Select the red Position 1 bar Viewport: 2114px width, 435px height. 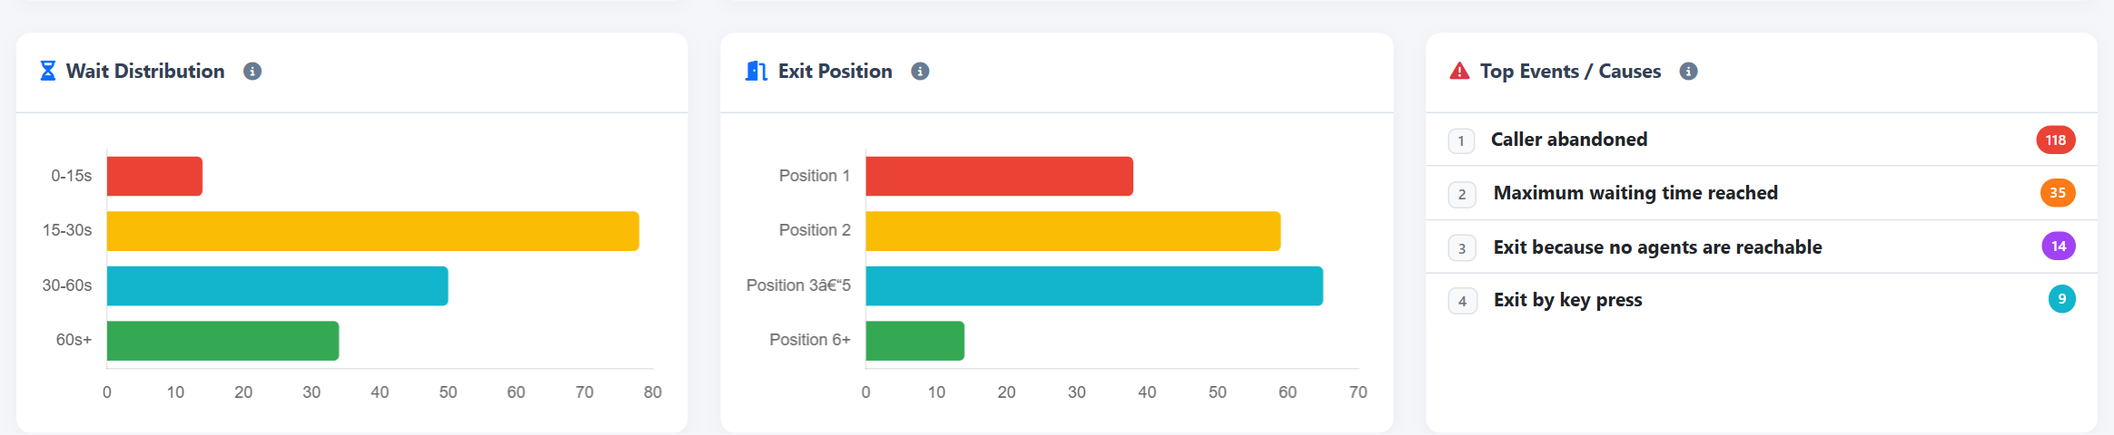point(1000,176)
